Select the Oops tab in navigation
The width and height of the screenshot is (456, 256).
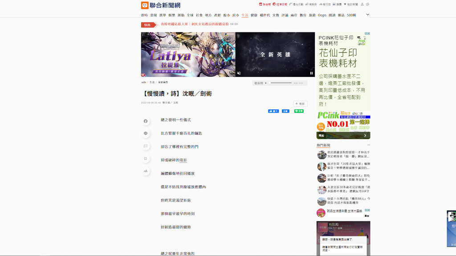point(322,15)
